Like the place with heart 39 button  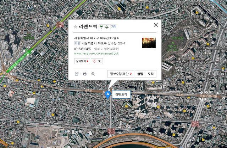click(x=97, y=61)
